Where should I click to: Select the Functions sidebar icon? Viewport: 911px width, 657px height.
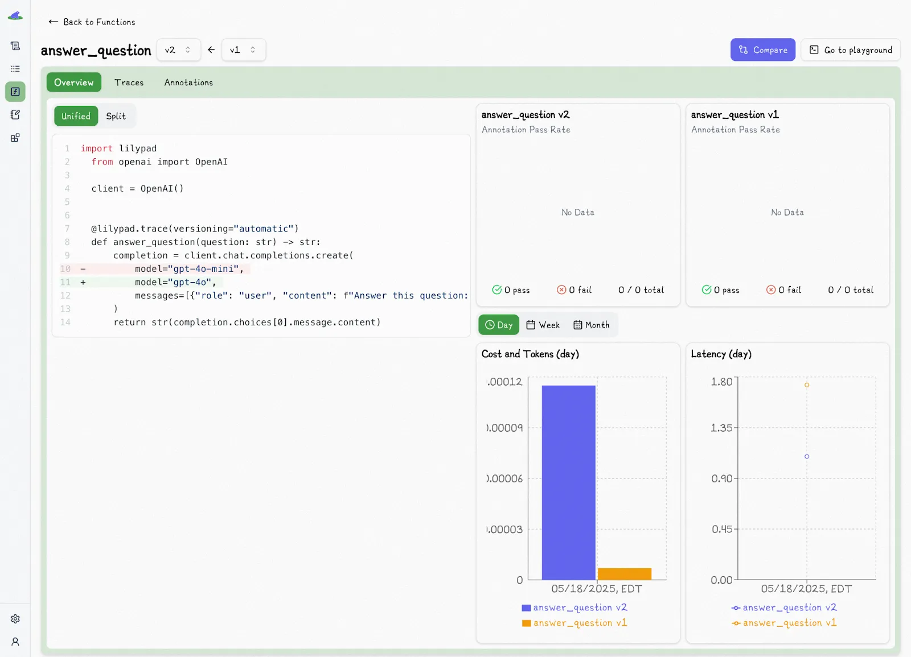pyautogui.click(x=15, y=92)
